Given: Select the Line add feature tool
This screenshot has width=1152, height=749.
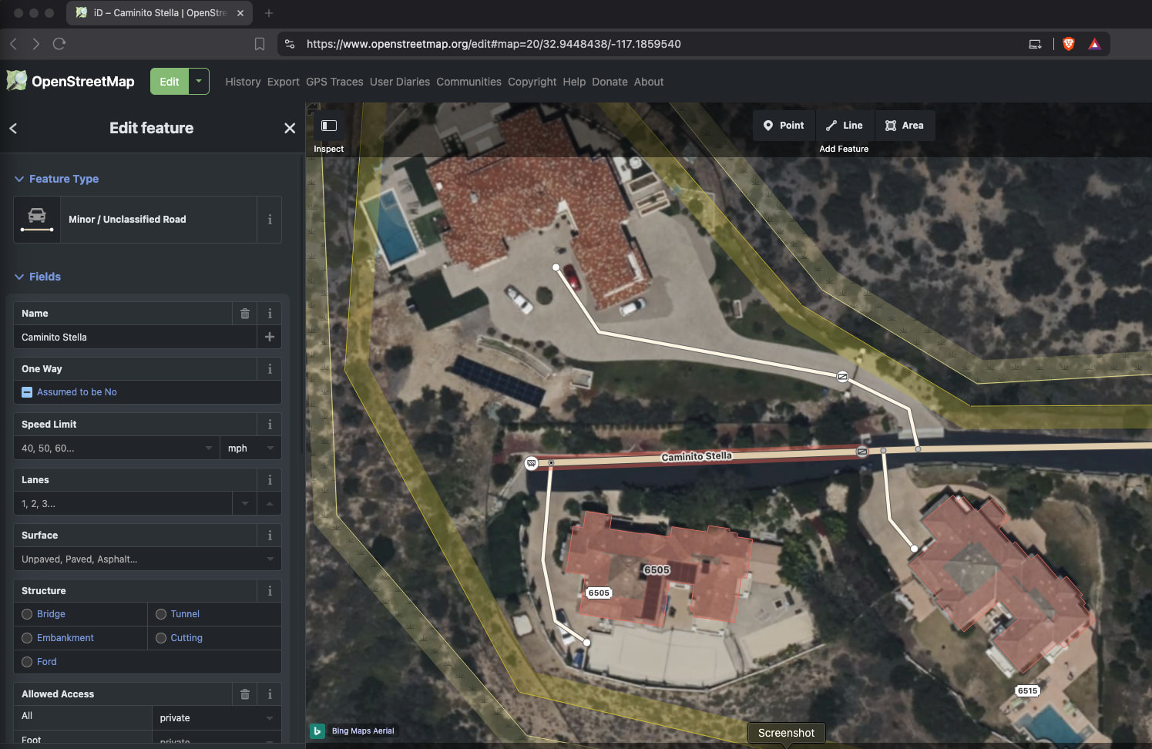Looking at the screenshot, I should pyautogui.click(x=845, y=126).
